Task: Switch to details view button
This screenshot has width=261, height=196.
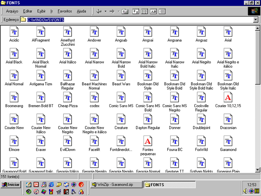Action: (x=162, y=11)
